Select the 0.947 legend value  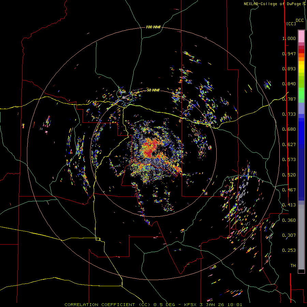pos(289,54)
